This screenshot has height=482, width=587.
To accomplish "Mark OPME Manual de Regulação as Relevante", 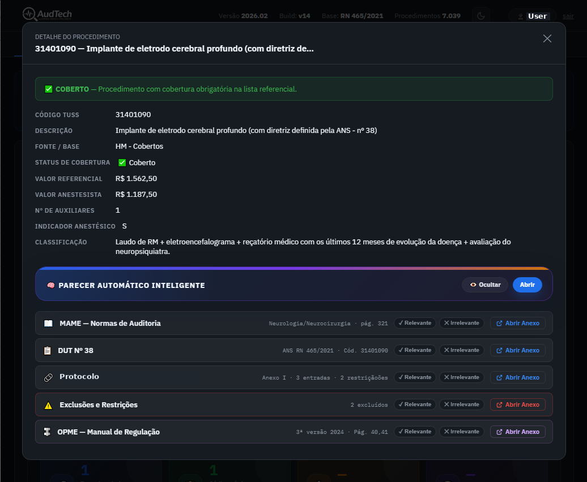I will [415, 432].
